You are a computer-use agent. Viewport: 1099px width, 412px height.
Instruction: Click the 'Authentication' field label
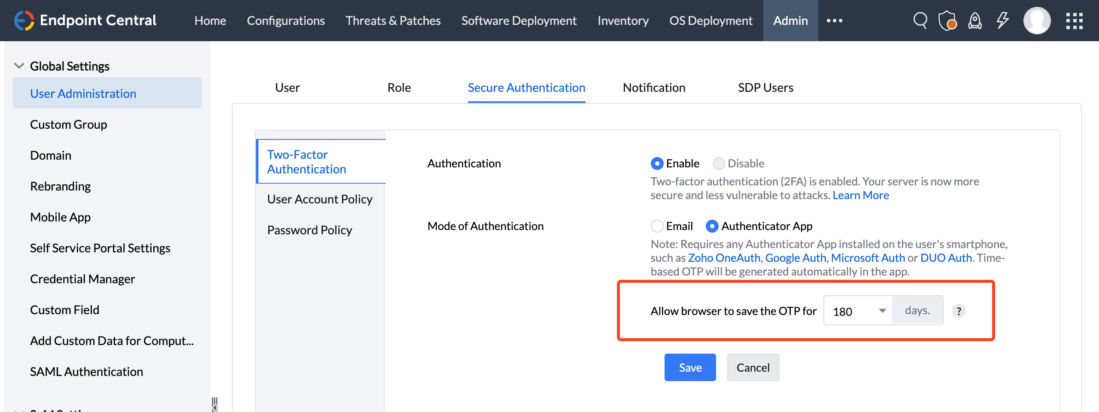(464, 164)
